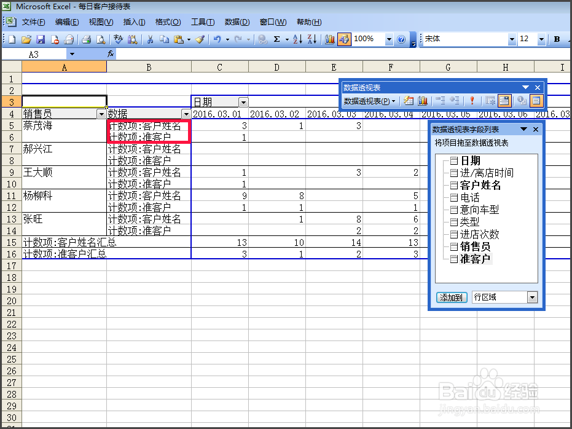Viewport: 572px width, 429px height.
Task: Select the Format Painter brush
Action: coord(200,39)
